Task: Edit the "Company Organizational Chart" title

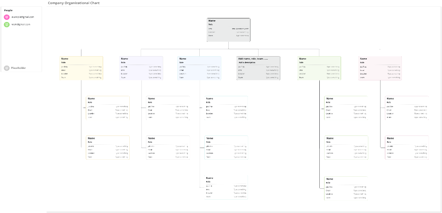Action: [73, 3]
